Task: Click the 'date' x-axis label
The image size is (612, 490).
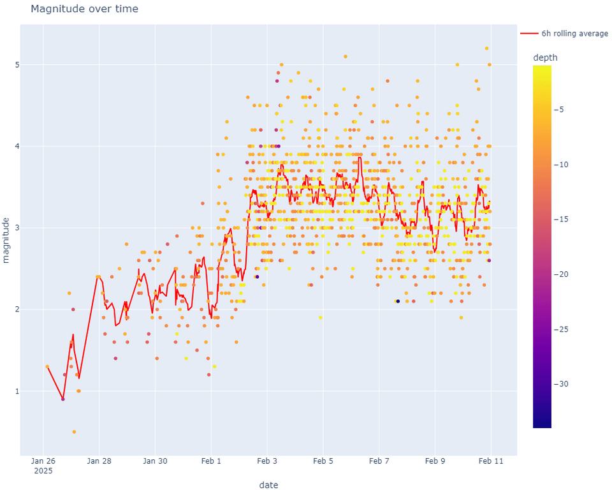Action: pos(268,485)
